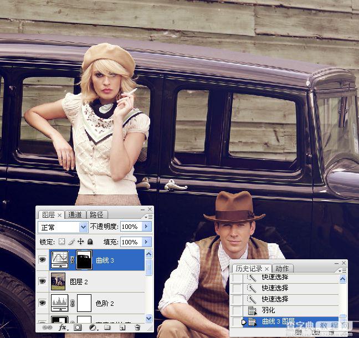Select the 曲线 3 layer name
This screenshot has height=338, width=359.
coord(105,260)
